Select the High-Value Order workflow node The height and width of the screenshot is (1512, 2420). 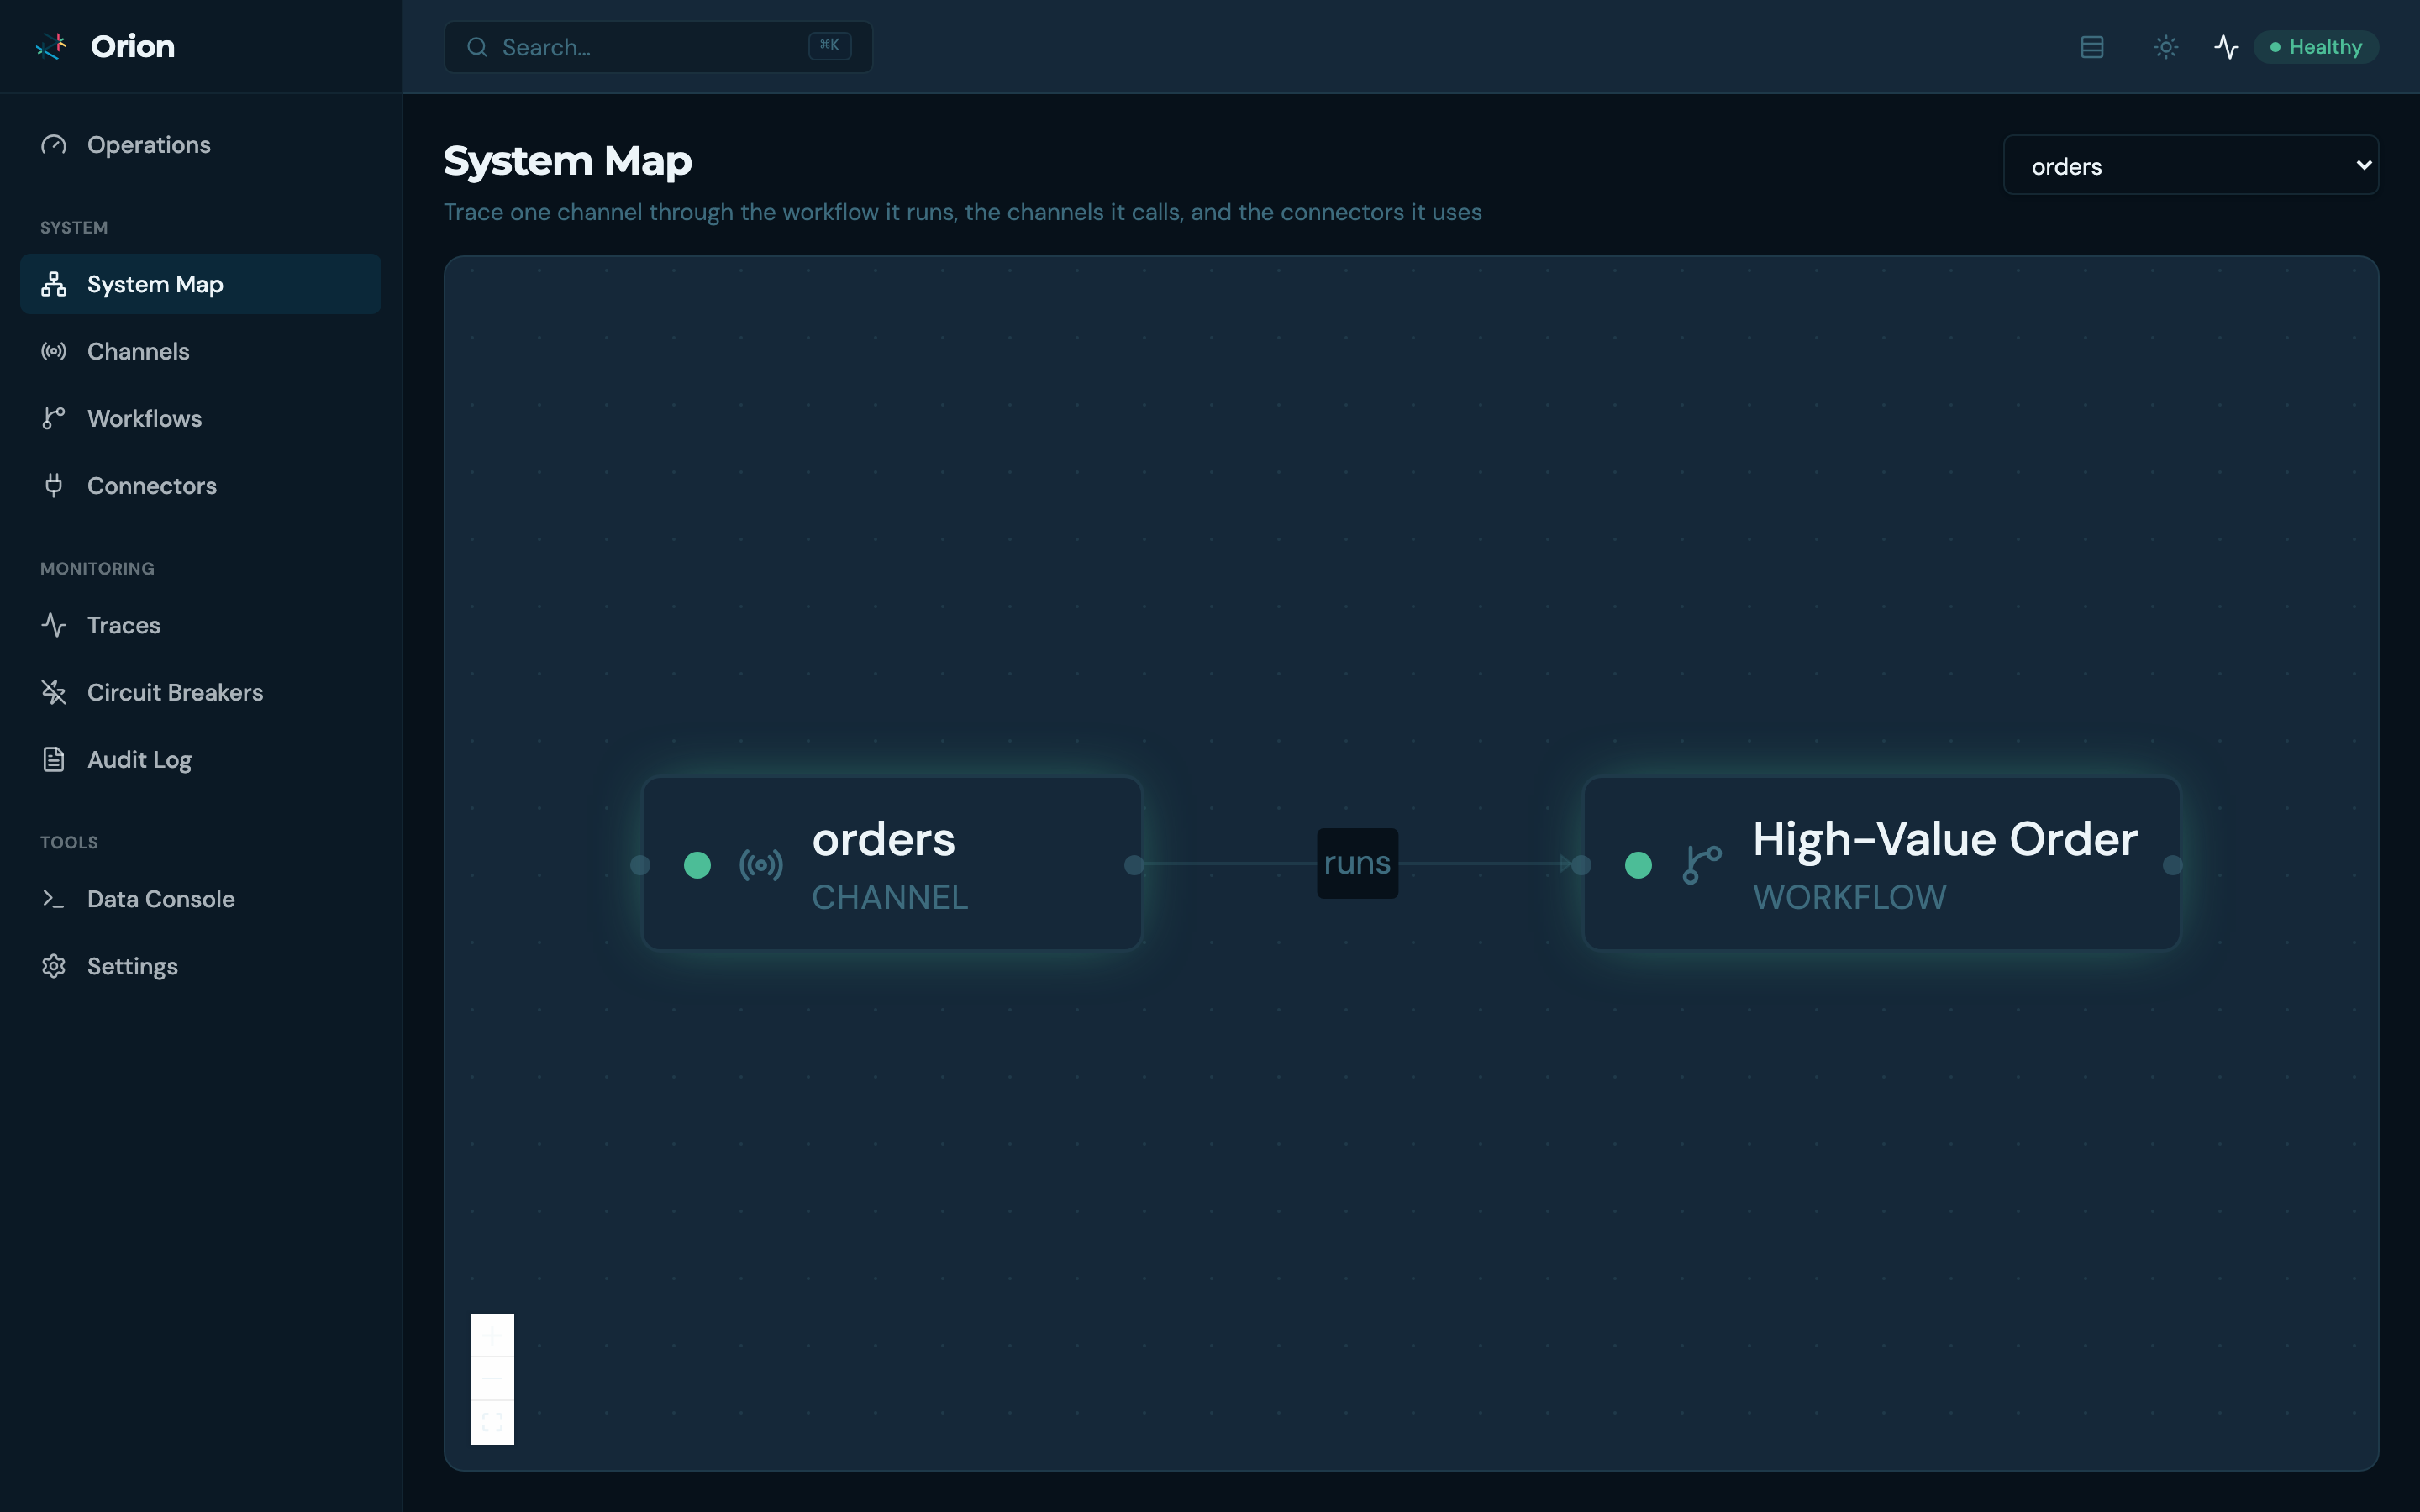click(1882, 864)
